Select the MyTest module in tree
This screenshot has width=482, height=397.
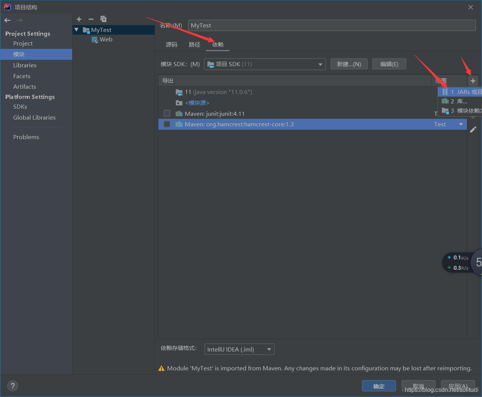114,30
